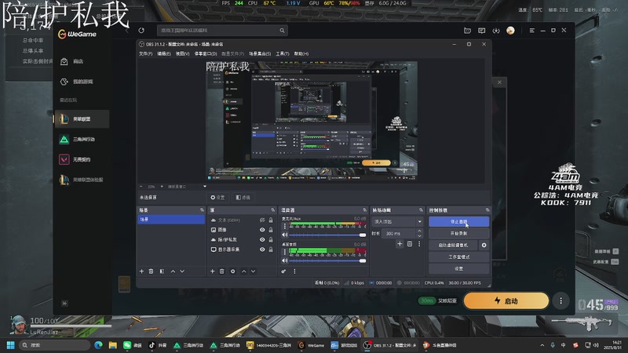Screen dimensions: 628x353
Task: Launch game with yellow 启动 button
Action: tap(506, 300)
